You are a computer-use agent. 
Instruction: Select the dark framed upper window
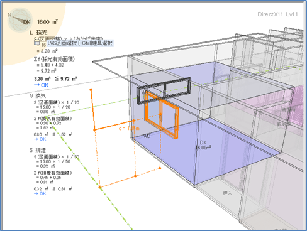(x=164, y=90)
